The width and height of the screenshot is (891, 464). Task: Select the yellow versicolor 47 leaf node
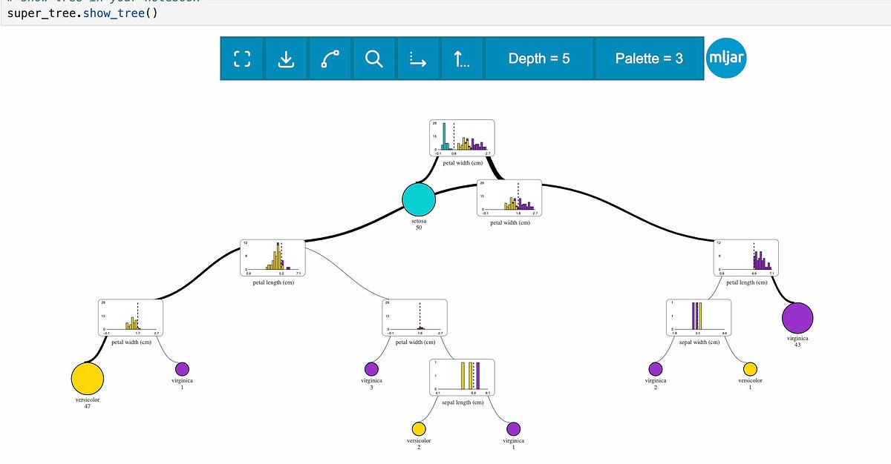[x=87, y=377]
